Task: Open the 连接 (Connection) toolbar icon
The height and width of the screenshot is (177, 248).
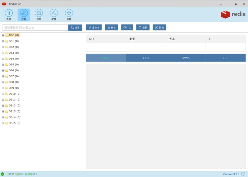Action: point(9,13)
